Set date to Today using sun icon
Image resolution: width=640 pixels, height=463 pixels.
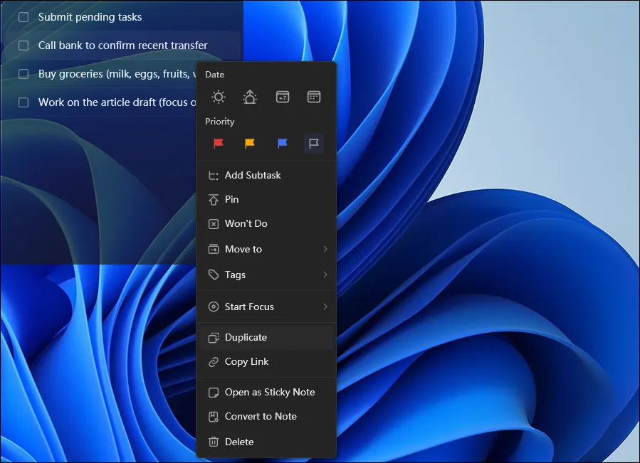tap(218, 97)
